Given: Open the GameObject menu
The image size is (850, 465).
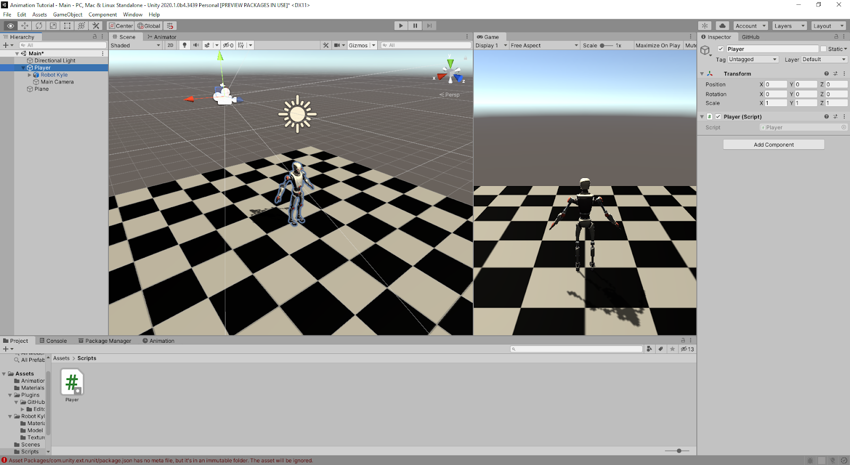Looking at the screenshot, I should (x=67, y=14).
